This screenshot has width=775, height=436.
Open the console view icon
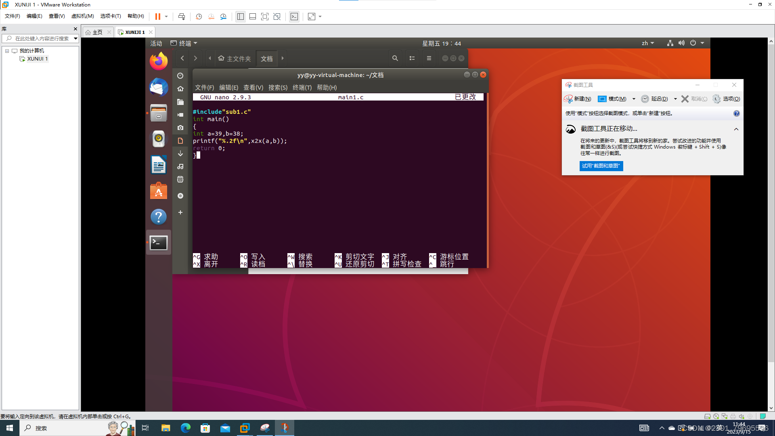(294, 17)
